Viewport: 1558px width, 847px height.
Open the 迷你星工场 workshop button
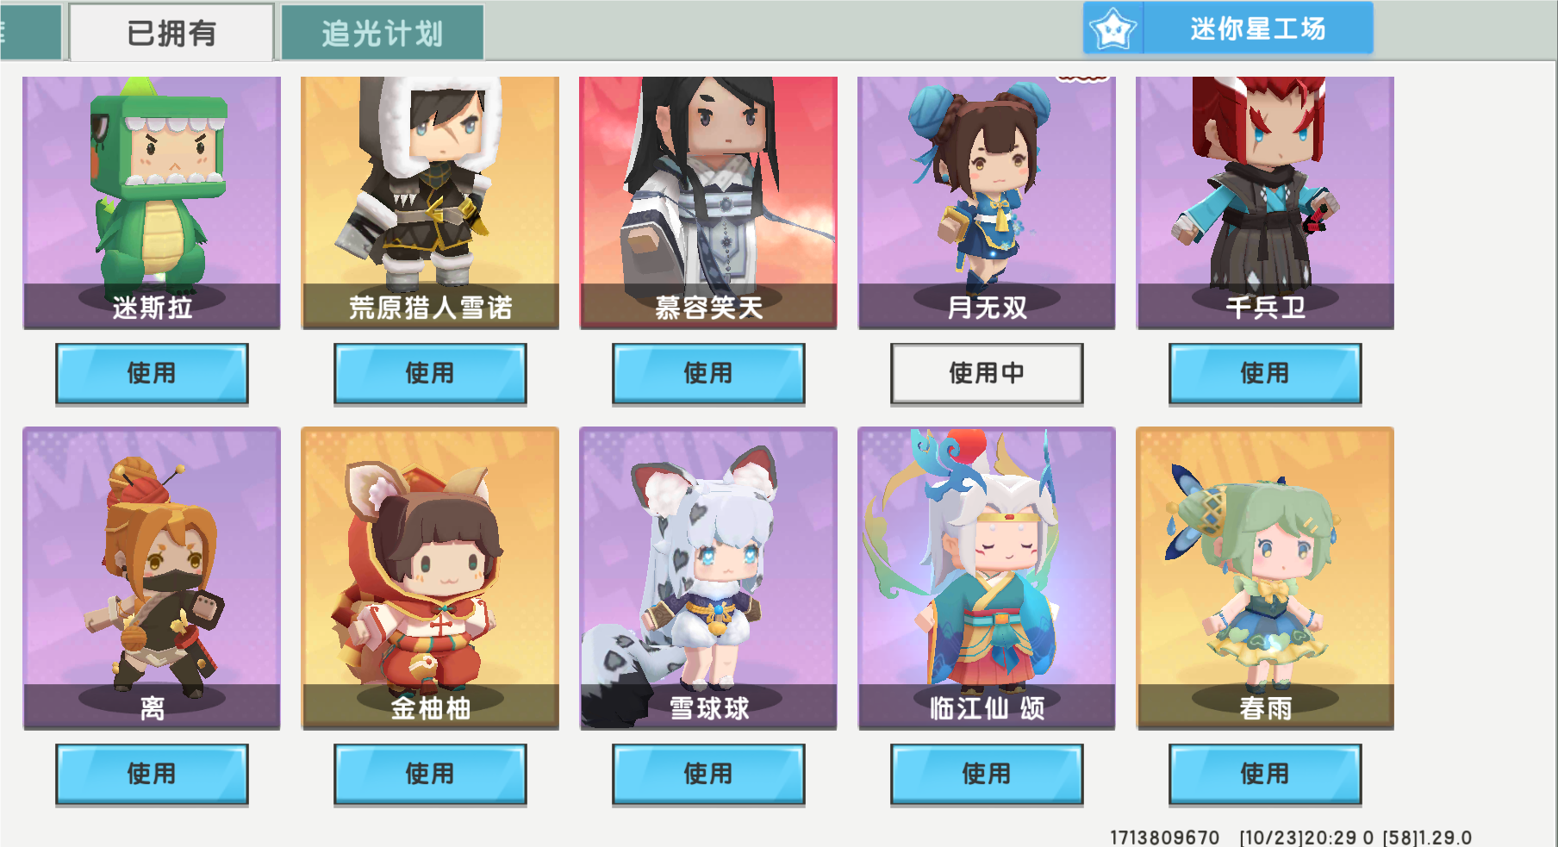[x=1228, y=28]
